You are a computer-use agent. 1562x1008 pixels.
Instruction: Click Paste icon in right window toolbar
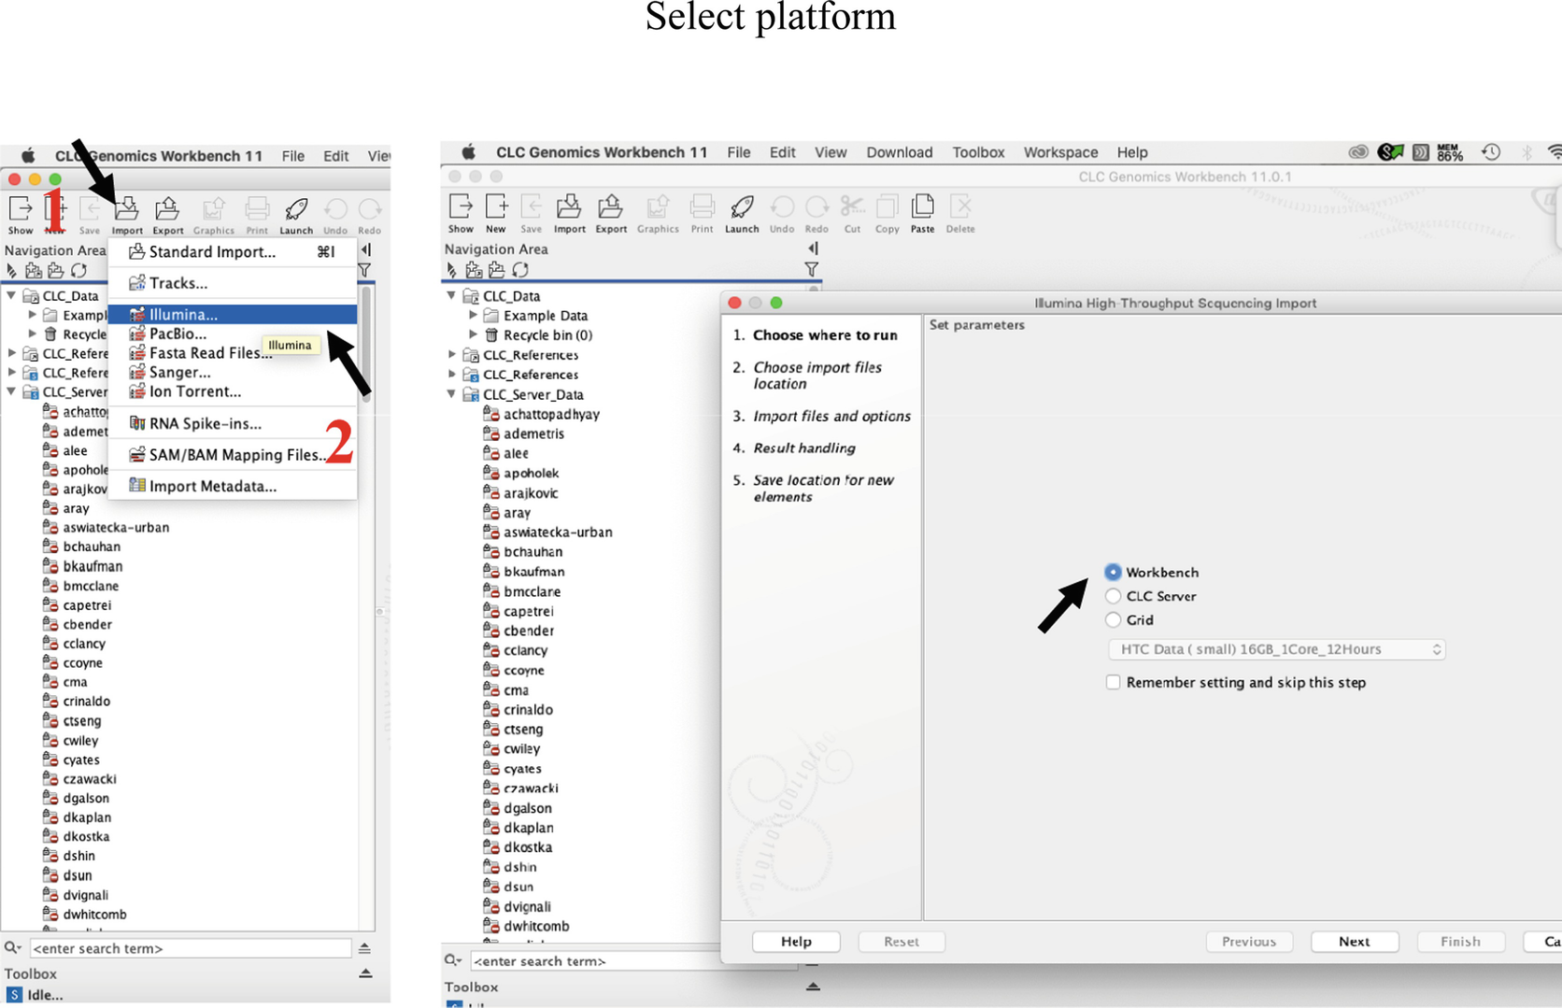tap(923, 206)
